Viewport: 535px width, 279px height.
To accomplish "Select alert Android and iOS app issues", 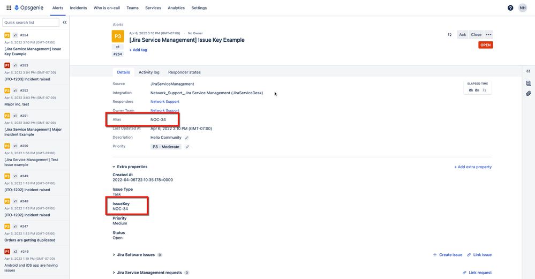I will [x=34, y=261].
